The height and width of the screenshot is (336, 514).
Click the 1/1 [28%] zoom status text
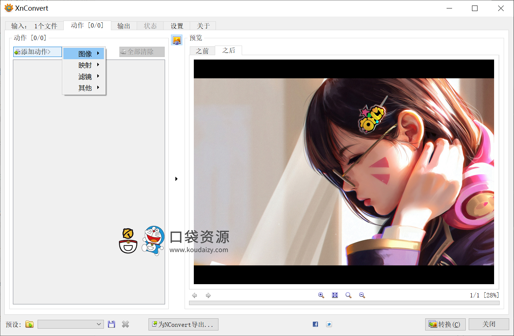click(485, 295)
